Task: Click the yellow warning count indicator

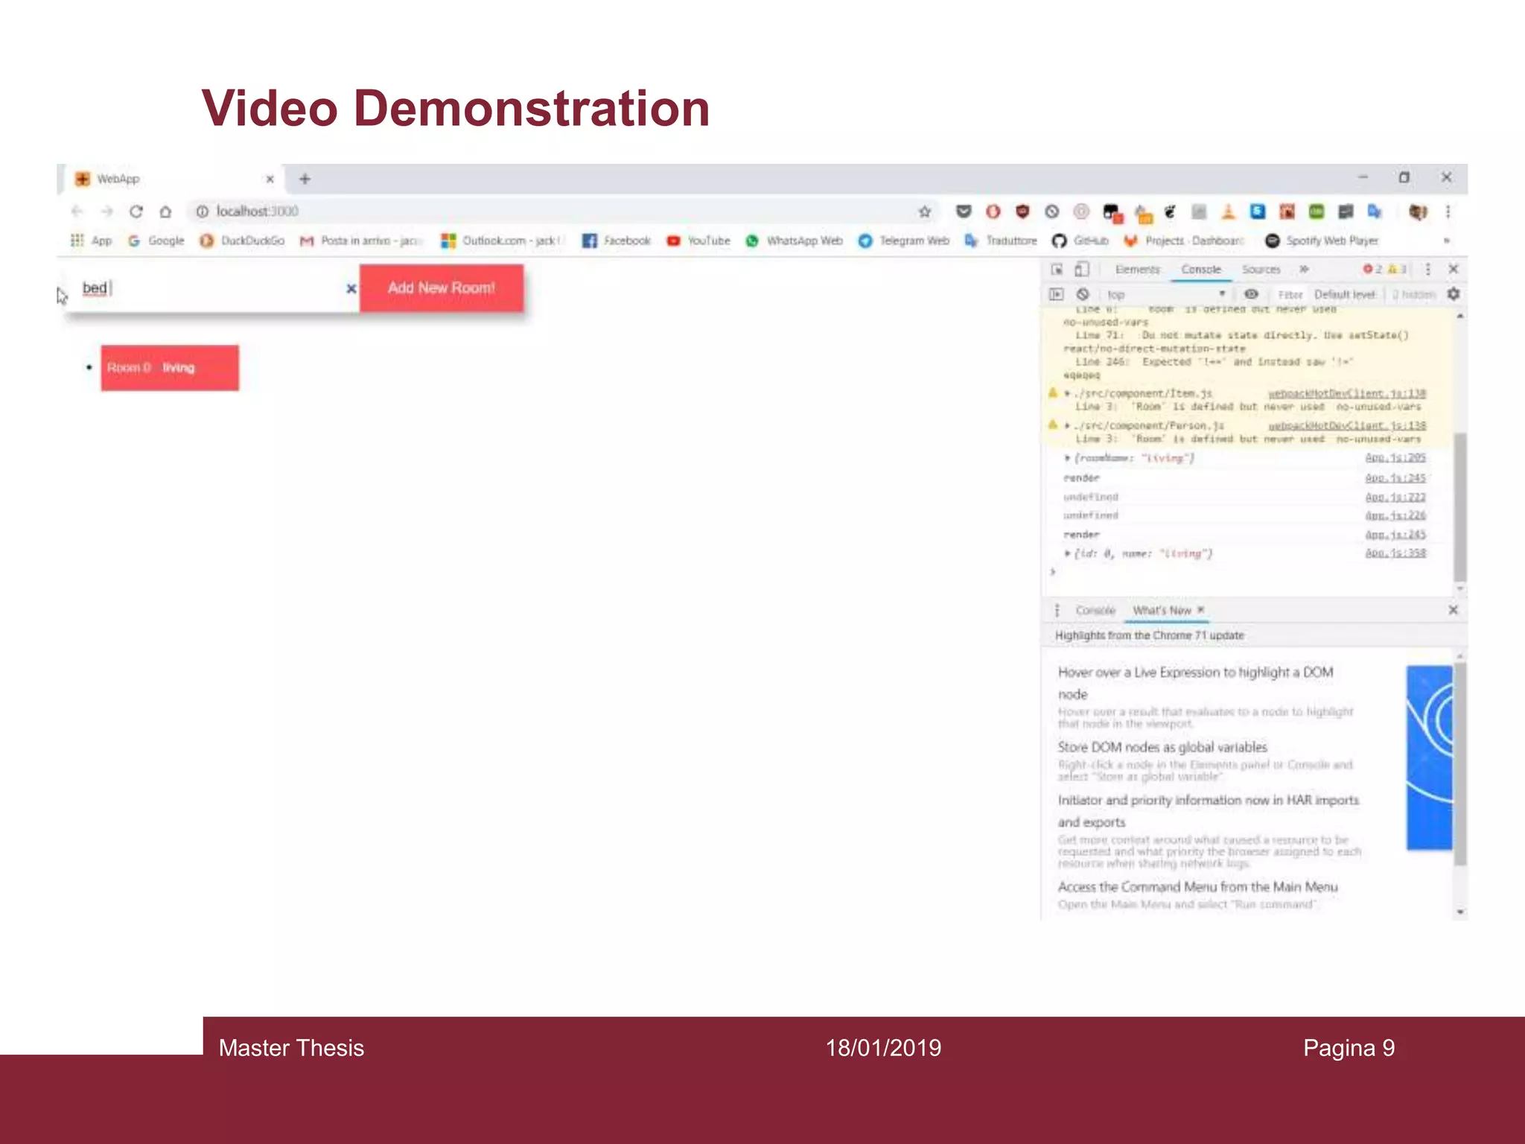Action: coord(1397,270)
